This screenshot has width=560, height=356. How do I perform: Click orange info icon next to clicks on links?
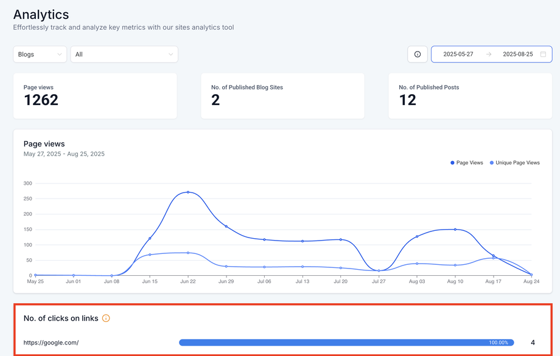pos(106,318)
